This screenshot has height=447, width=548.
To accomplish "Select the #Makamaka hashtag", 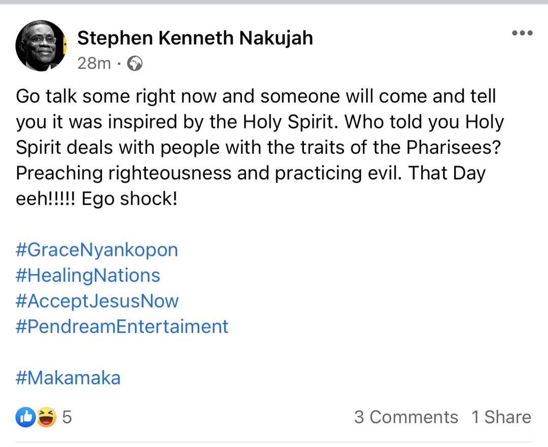I will click(68, 378).
